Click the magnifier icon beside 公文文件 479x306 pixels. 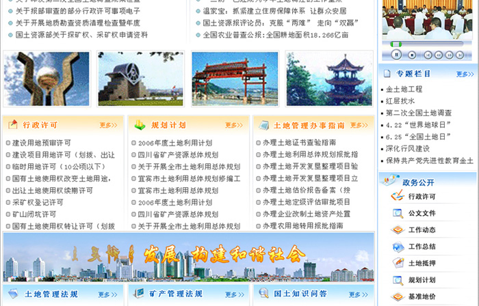[398, 213]
